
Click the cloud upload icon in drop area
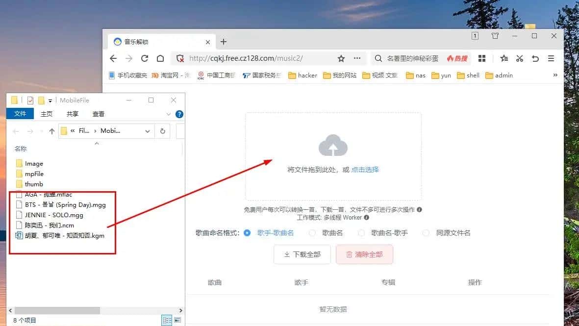point(333,147)
